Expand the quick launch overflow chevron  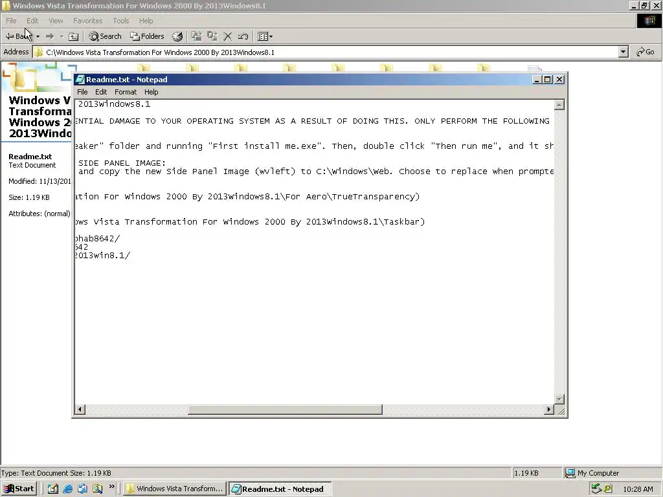click(111, 487)
